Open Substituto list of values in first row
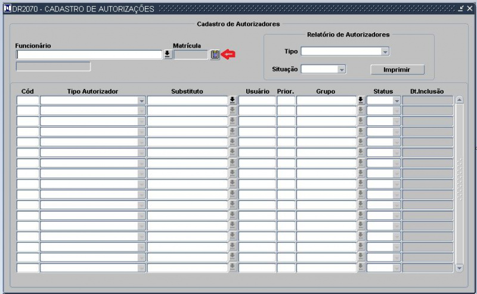Image resolution: width=477 pixels, height=294 pixels. 233,100
